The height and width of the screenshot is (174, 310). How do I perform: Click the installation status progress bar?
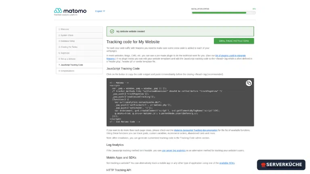click(224, 13)
